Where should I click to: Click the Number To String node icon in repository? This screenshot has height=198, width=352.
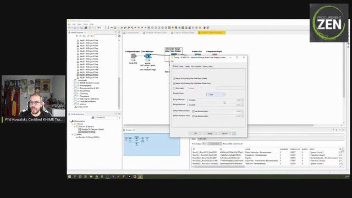pos(79,132)
